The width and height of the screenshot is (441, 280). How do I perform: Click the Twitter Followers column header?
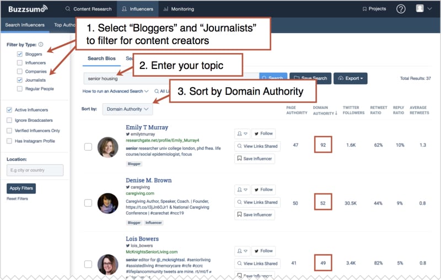[353, 110]
